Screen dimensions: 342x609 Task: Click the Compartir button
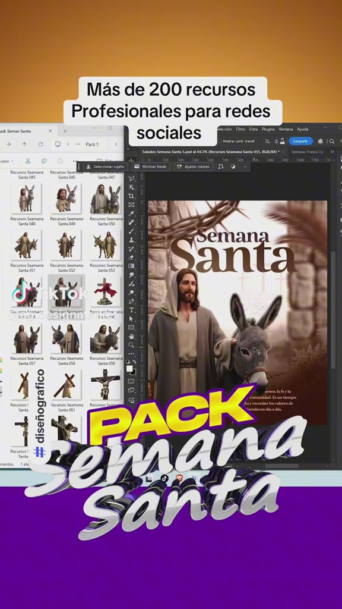tap(300, 141)
